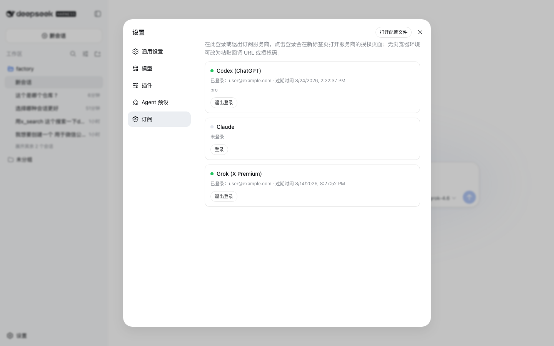
Task: Click the Claude gray status dot
Action: coord(212,127)
